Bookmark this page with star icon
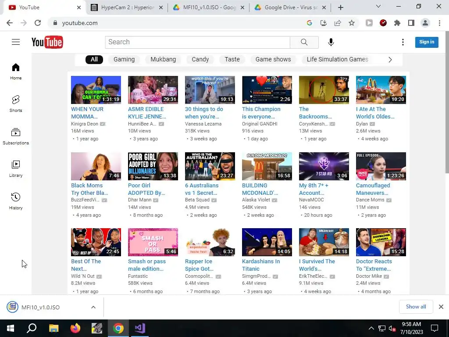This screenshot has height=337, width=449. tap(352, 23)
